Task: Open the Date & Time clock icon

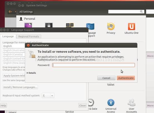Action: [91, 102]
